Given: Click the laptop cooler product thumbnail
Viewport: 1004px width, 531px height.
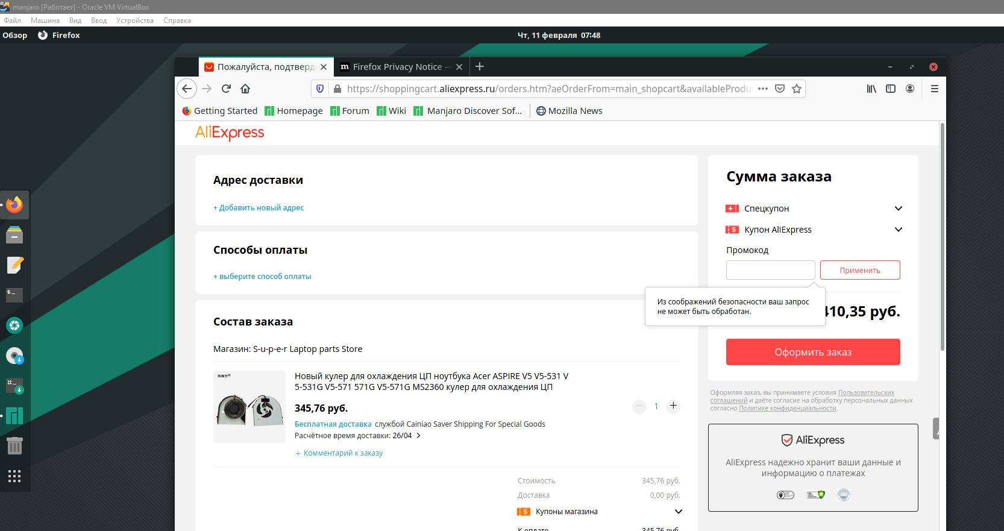Looking at the screenshot, I should coord(249,407).
